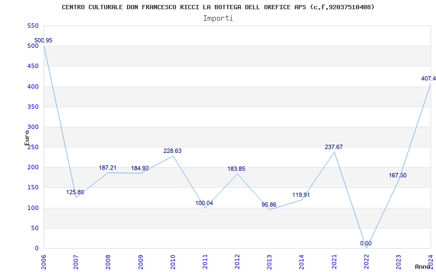436x272 pixels.
Task: Click the 100 y-axis tick label
Action: click(33, 208)
